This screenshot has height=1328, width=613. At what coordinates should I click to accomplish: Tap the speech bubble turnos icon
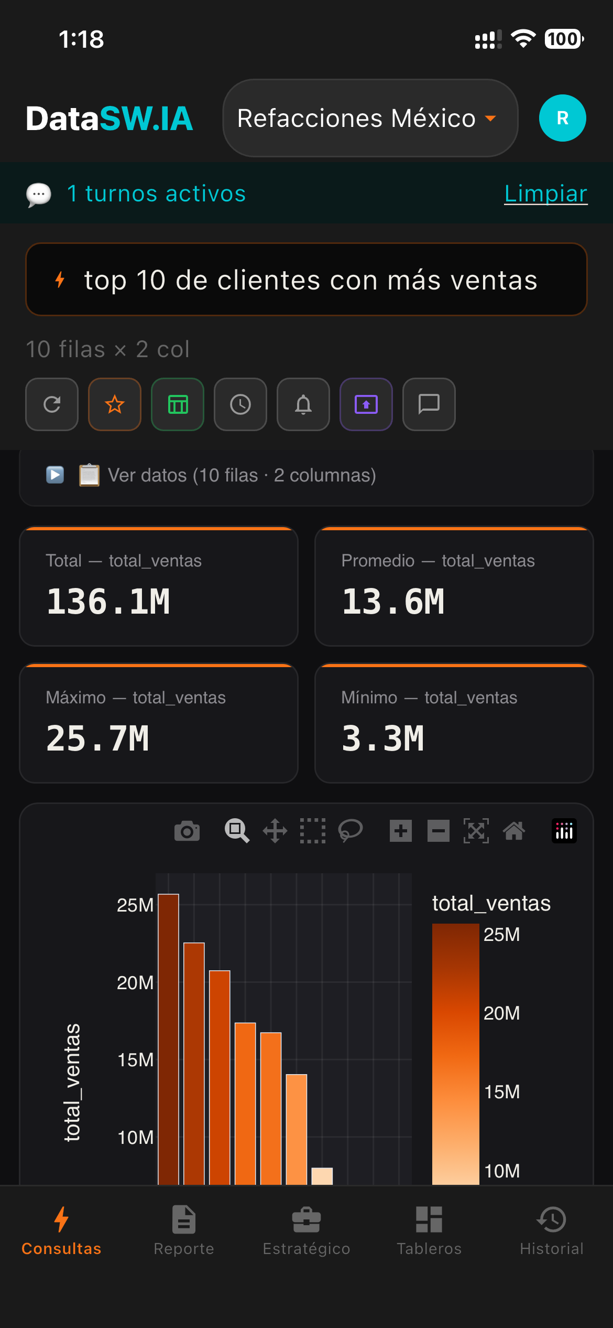coord(39,195)
